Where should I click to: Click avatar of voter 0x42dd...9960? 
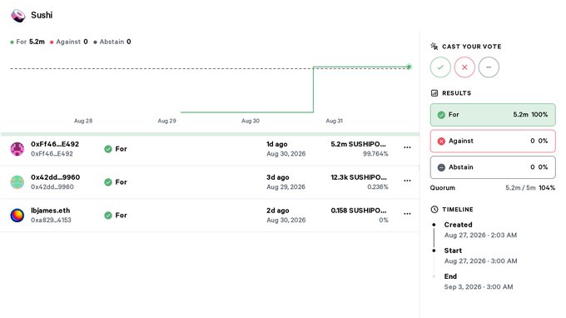(x=17, y=182)
